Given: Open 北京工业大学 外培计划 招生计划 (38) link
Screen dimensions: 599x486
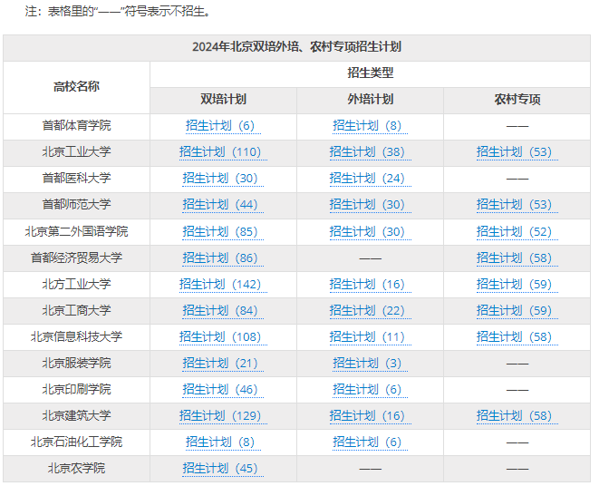Looking at the screenshot, I should [x=370, y=152].
